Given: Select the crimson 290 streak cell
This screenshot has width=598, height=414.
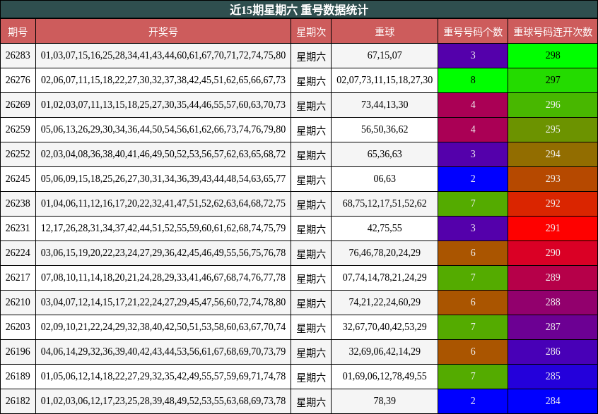Looking at the screenshot, I should [x=553, y=253].
